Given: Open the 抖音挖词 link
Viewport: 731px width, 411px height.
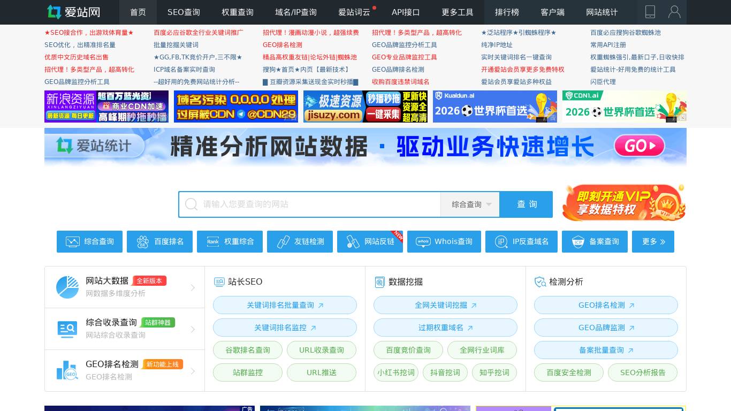Looking at the screenshot, I should [445, 372].
